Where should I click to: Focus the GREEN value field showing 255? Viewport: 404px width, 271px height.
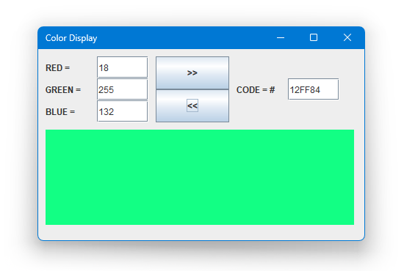click(123, 89)
